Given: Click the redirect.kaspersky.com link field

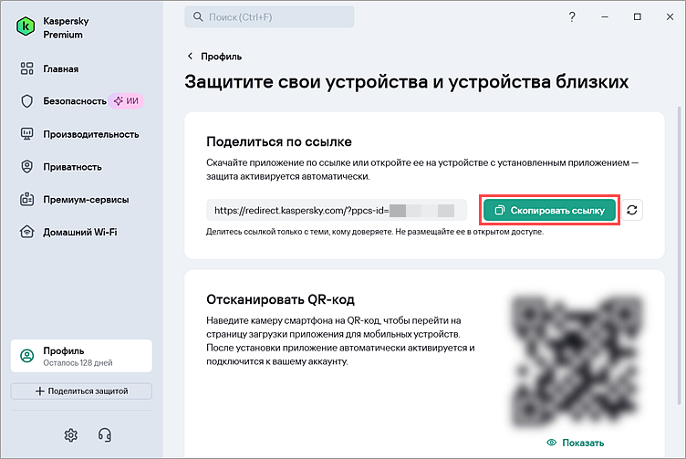Looking at the screenshot, I should (x=337, y=211).
